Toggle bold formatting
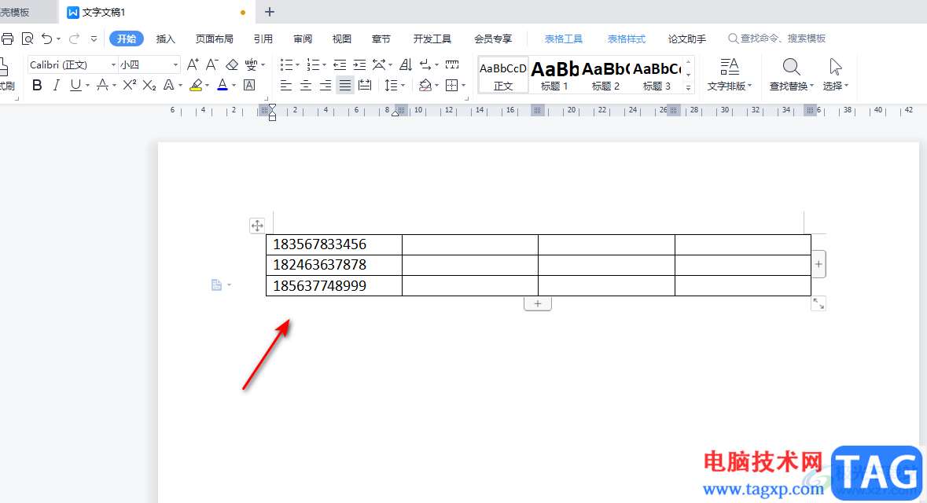Image resolution: width=927 pixels, height=503 pixels. (37, 85)
